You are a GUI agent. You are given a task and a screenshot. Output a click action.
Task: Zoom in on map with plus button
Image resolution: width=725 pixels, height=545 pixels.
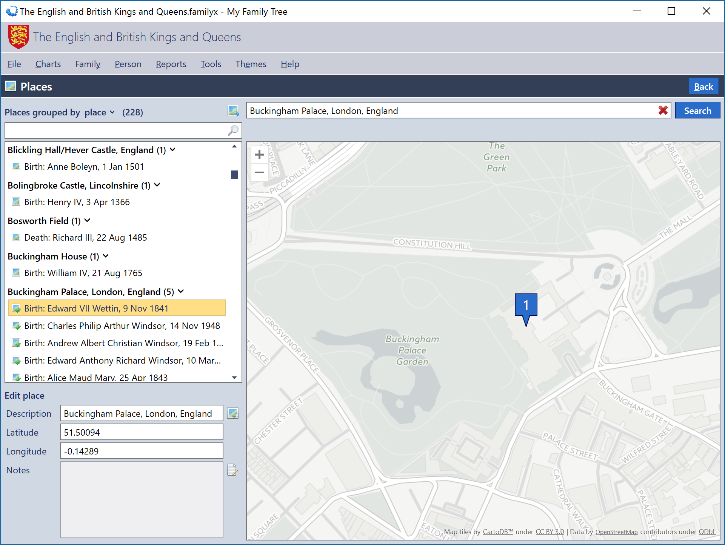[259, 155]
